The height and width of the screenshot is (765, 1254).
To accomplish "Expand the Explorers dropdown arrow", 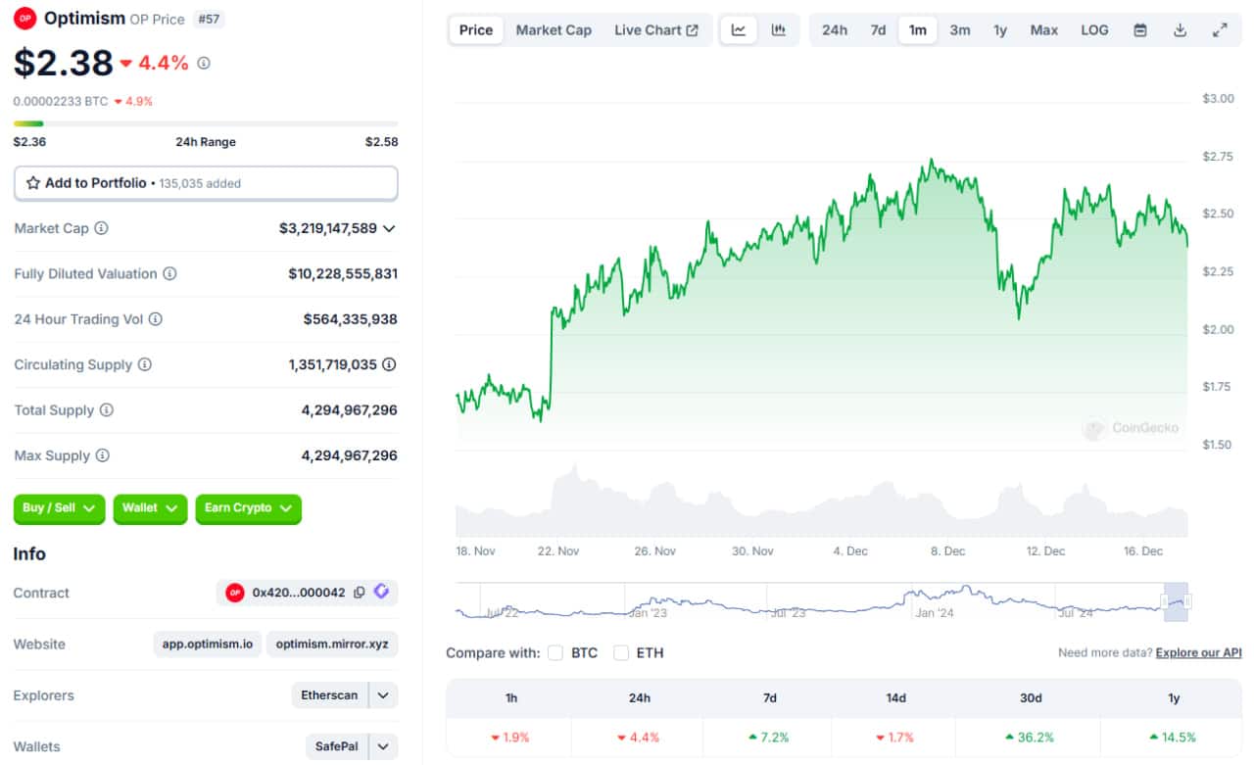I will tap(384, 695).
